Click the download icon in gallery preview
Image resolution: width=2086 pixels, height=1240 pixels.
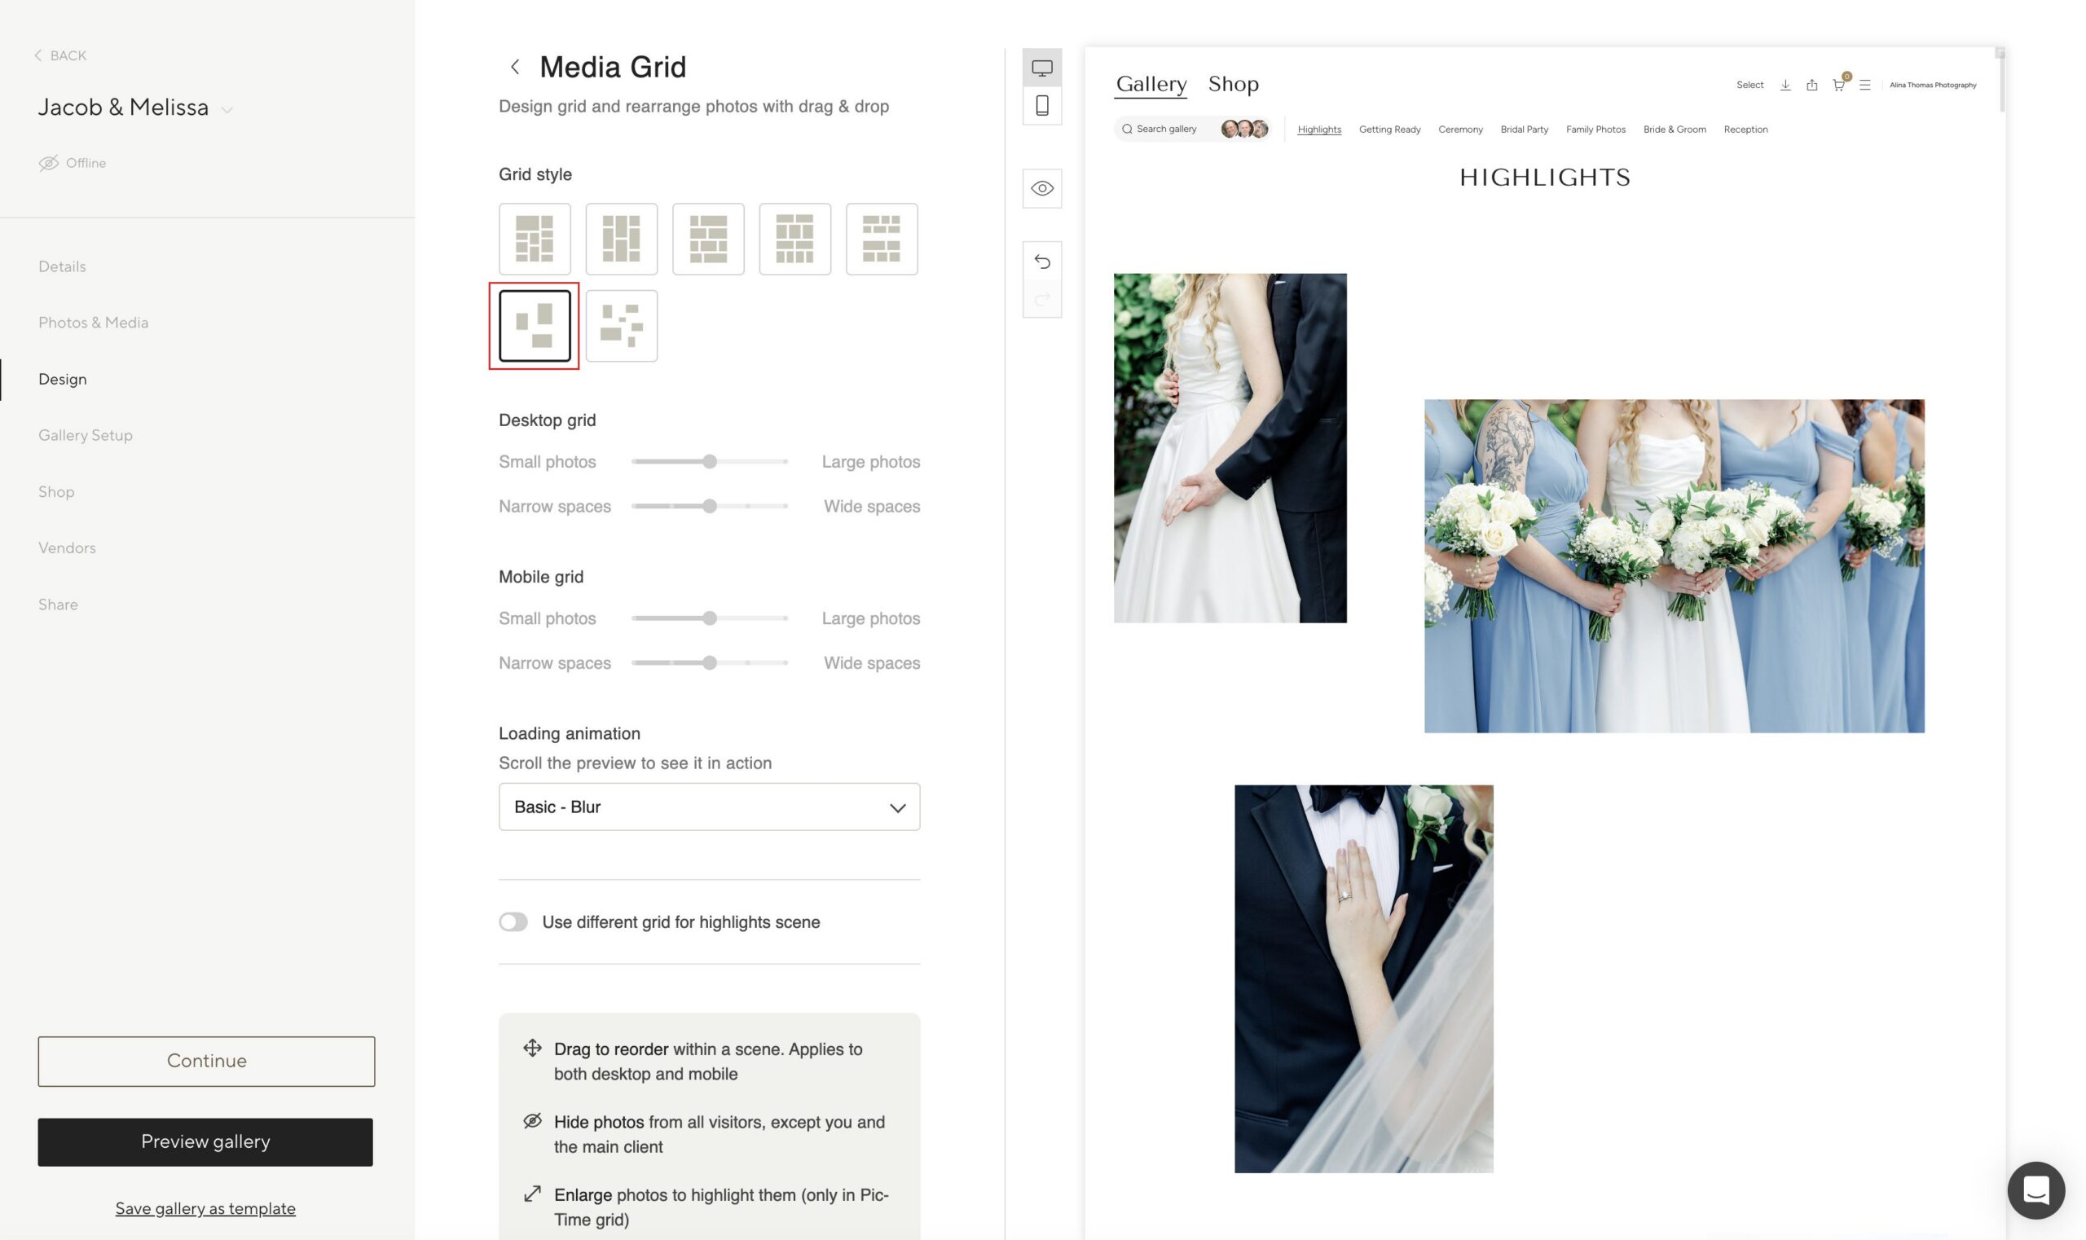tap(1785, 86)
